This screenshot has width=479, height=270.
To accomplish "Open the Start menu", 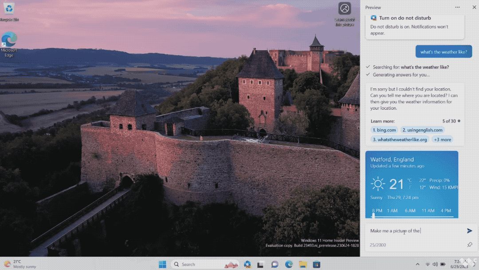I will 162,264.
